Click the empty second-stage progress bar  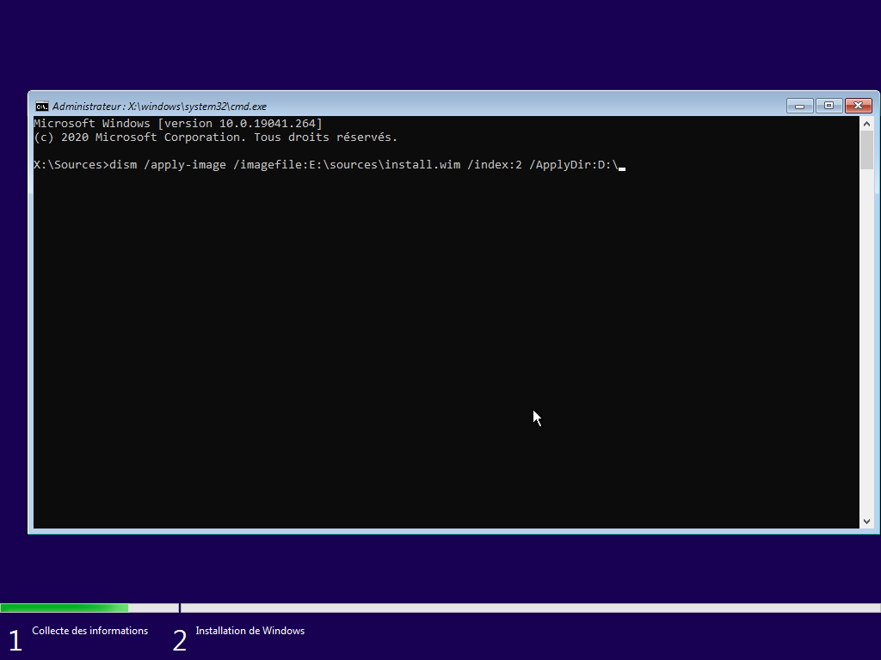pyautogui.click(x=530, y=608)
